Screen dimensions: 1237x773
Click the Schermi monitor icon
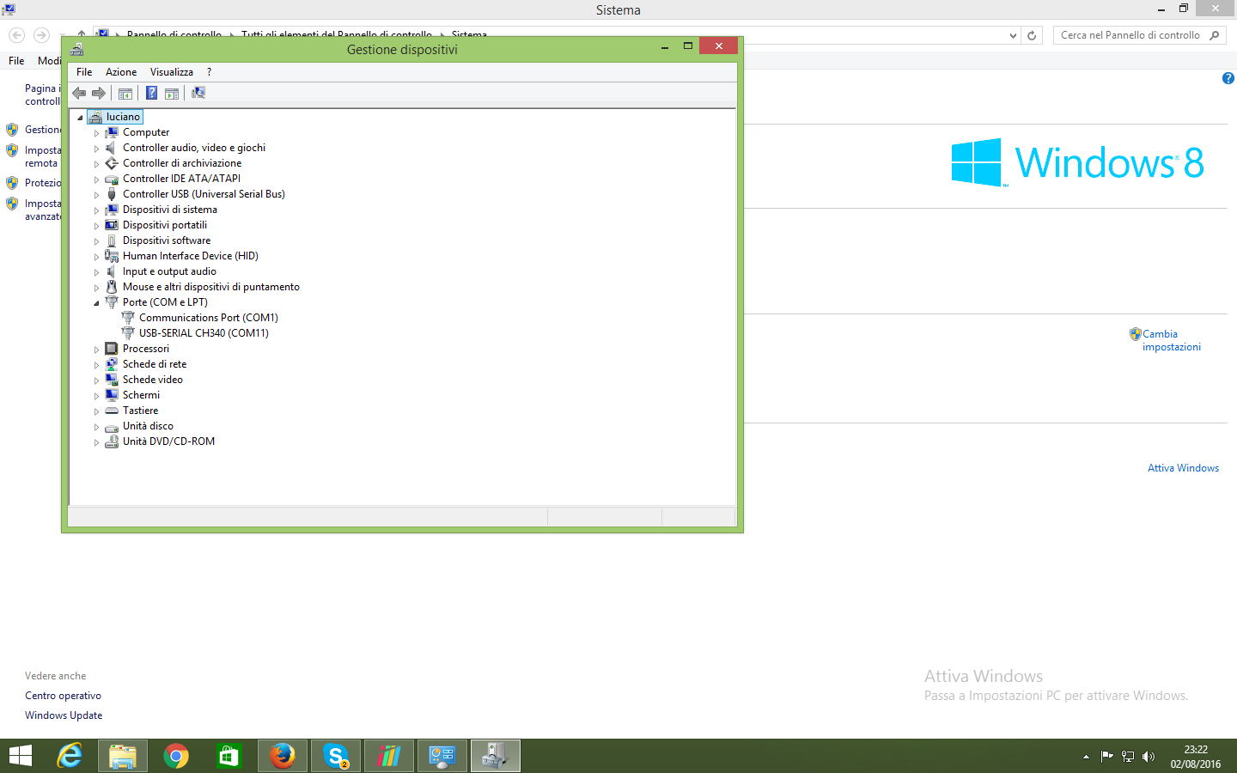(112, 395)
